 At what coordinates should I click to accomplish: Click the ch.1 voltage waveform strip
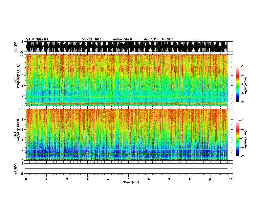coord(126,47)
